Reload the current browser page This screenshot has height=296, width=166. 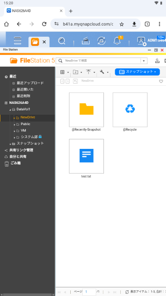click(x=44, y=24)
